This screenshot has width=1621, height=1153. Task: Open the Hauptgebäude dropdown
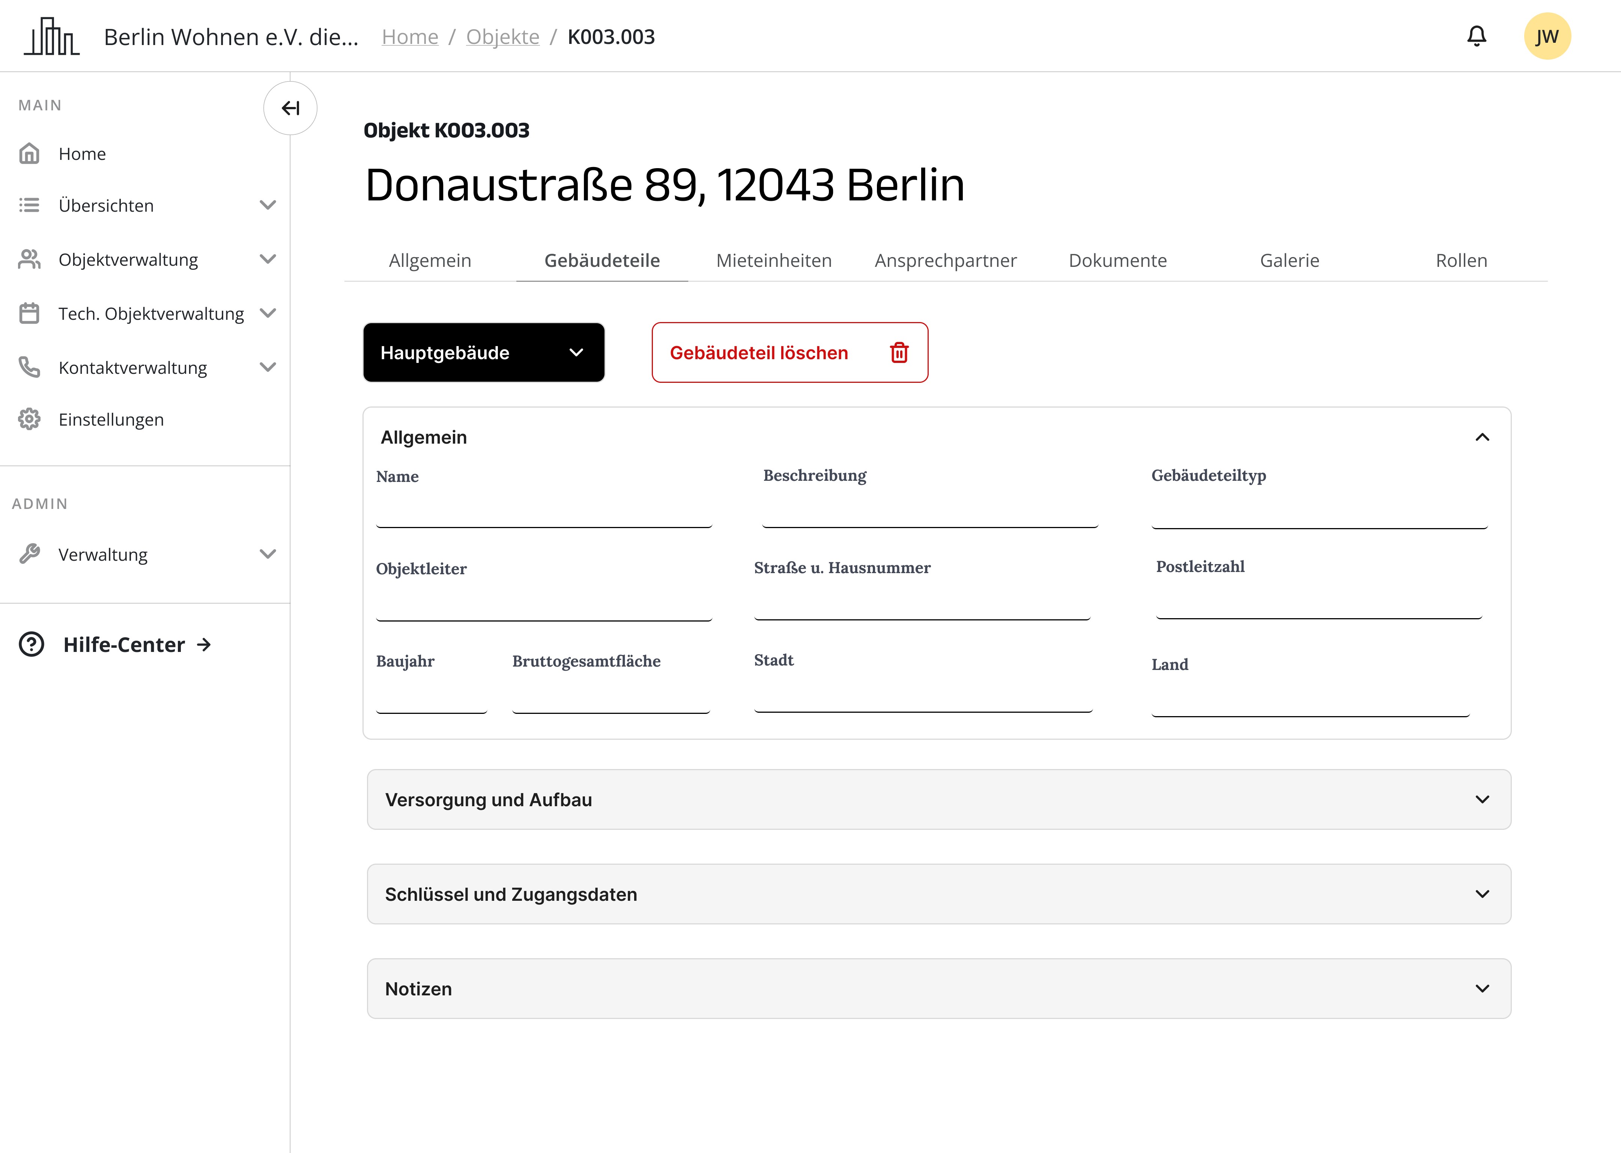coord(483,353)
